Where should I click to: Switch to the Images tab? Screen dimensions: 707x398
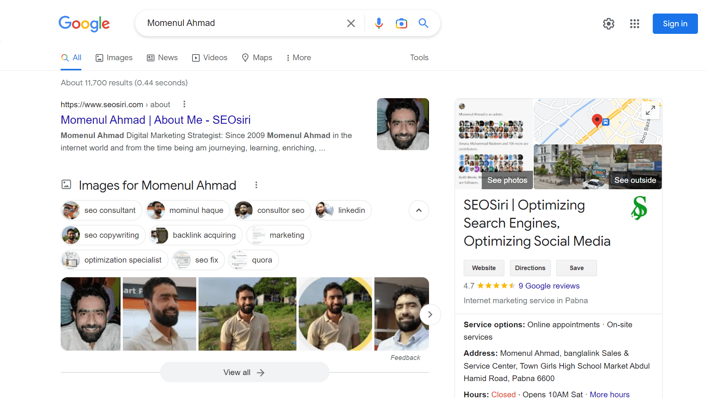(114, 58)
